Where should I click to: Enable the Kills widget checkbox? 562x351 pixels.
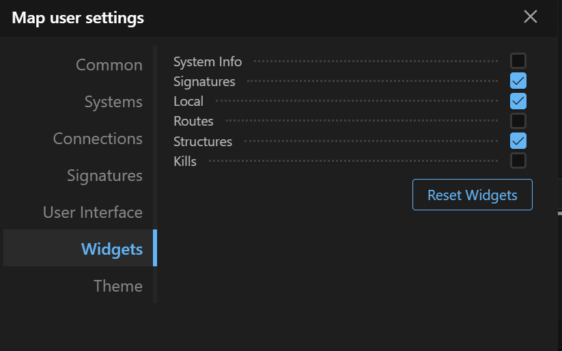[x=518, y=160]
